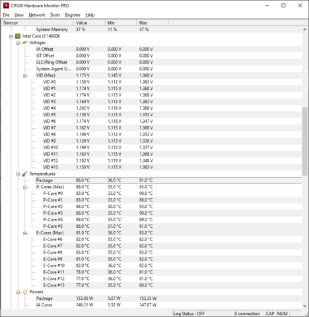Collapse the Intel Core i5 14600K node
This screenshot has height=317, width=309.
coord(11,36)
